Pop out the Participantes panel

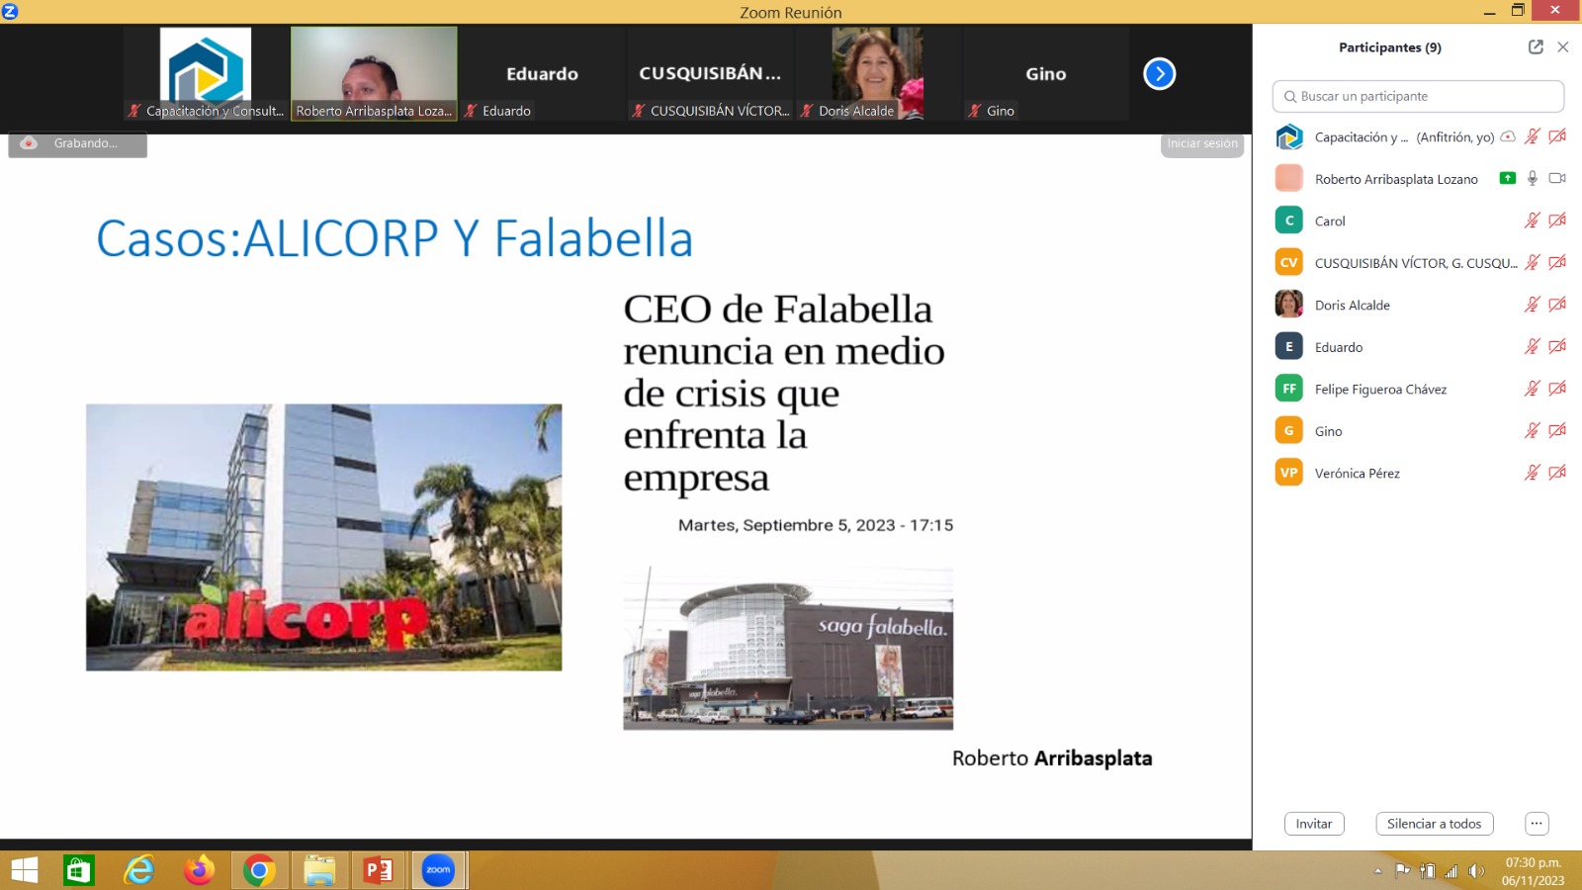tap(1536, 46)
